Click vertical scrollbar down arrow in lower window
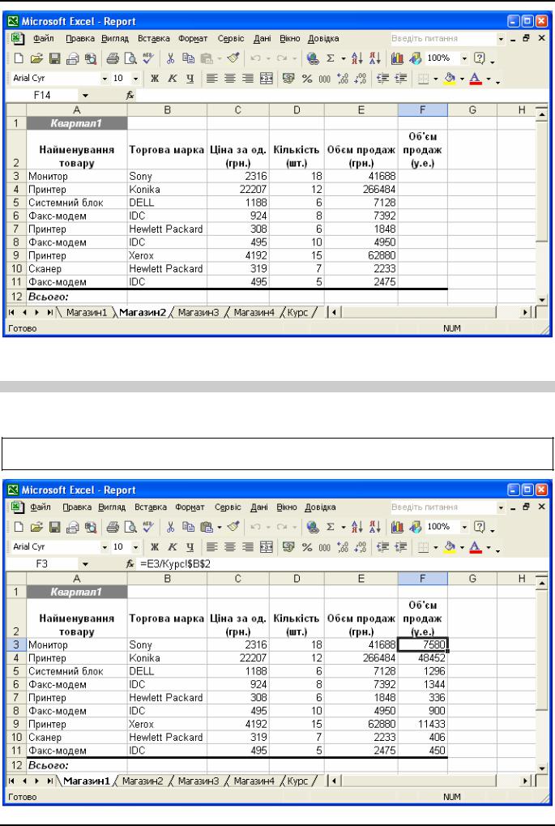 pyautogui.click(x=542, y=768)
